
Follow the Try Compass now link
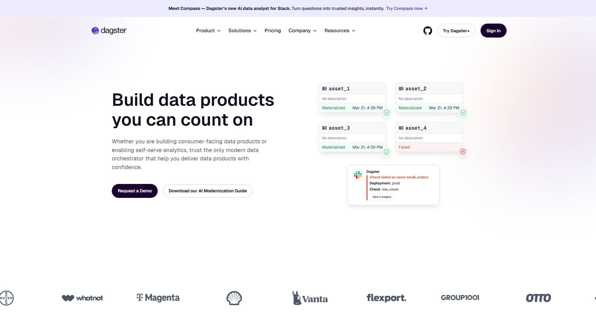point(407,8)
